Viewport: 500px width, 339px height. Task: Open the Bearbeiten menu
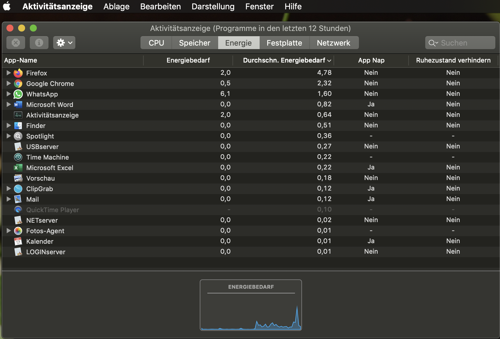click(x=161, y=6)
